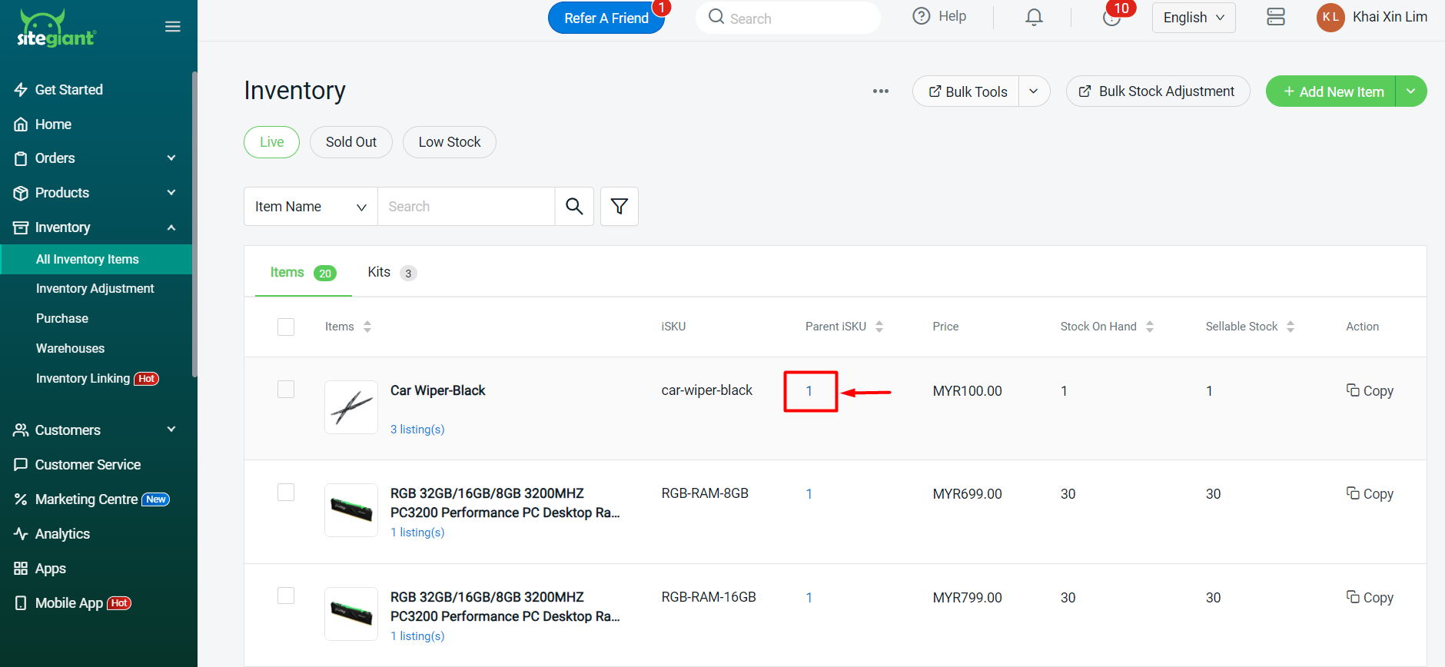The height and width of the screenshot is (667, 1445).
Task: Open the notifications bell
Action: pos(1034,17)
